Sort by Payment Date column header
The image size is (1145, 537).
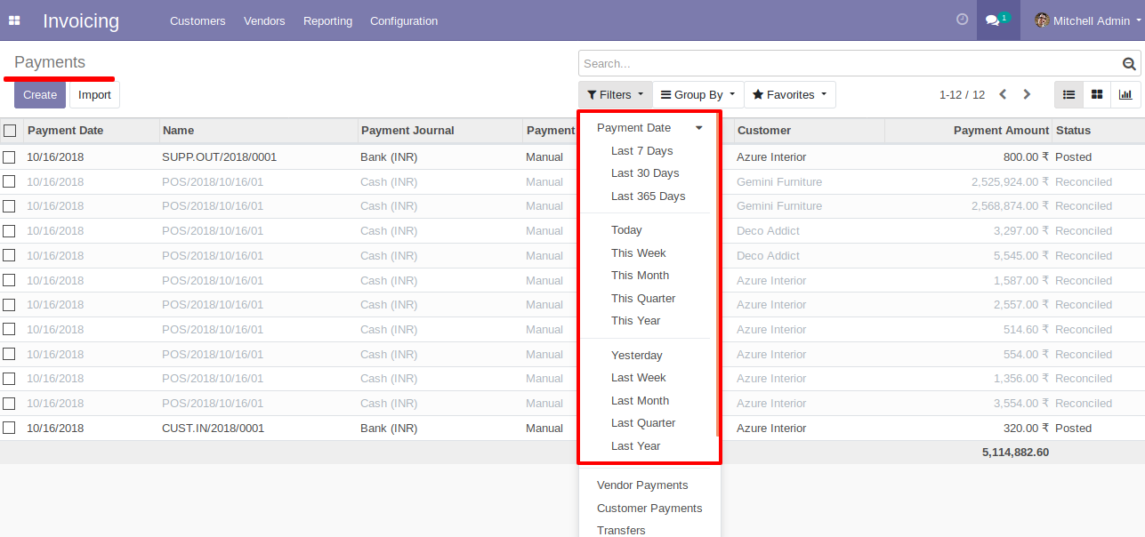[91, 131]
